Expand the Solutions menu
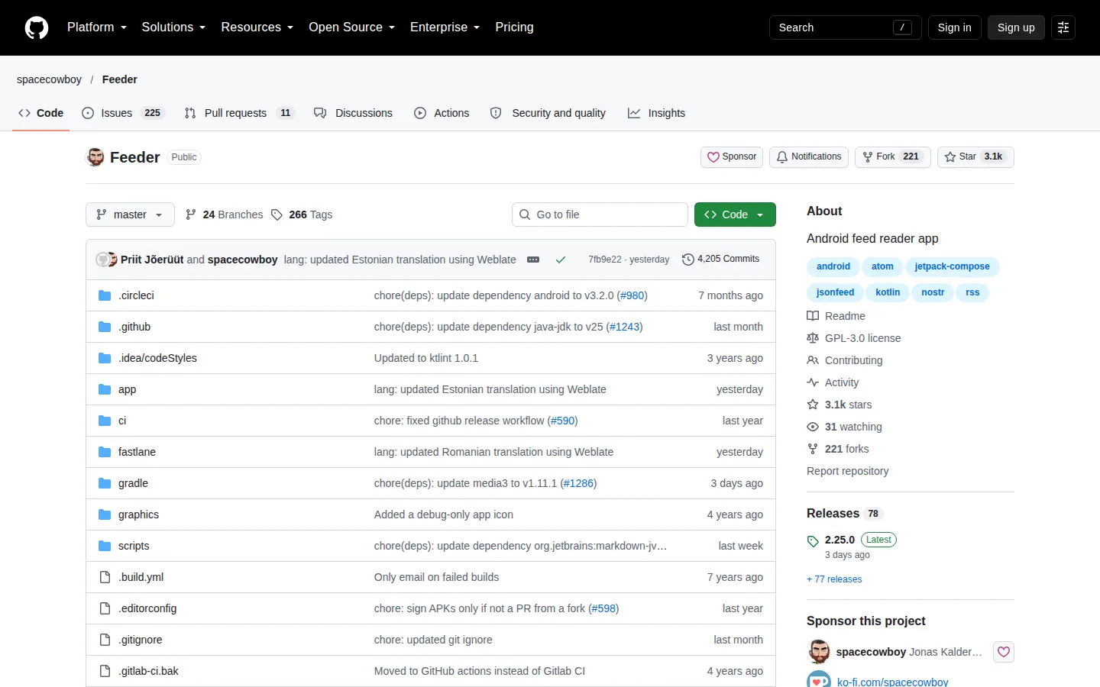Screen dimensions: 1100x687 173,27
